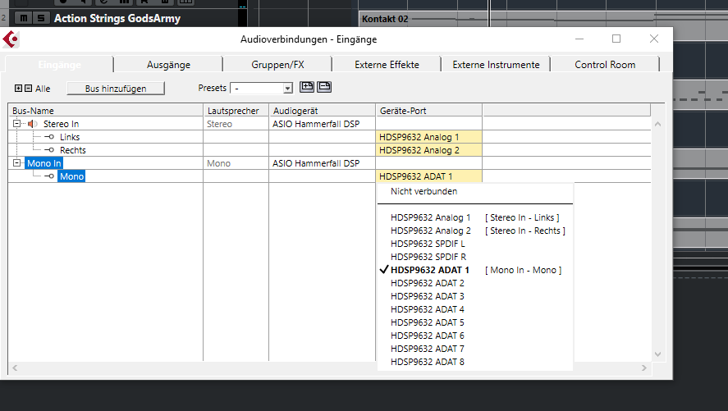
Task: Collapse all buses with the minus icon
Action: (x=29, y=88)
